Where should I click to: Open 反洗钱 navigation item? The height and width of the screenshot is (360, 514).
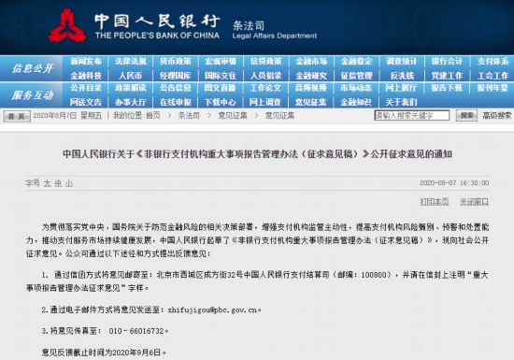pos(402,76)
